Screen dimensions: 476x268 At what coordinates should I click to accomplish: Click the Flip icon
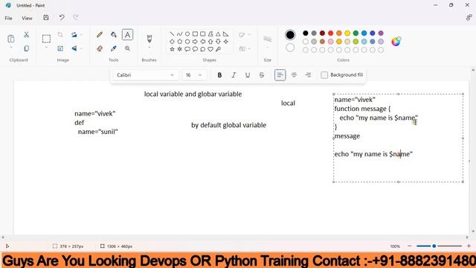74,48
